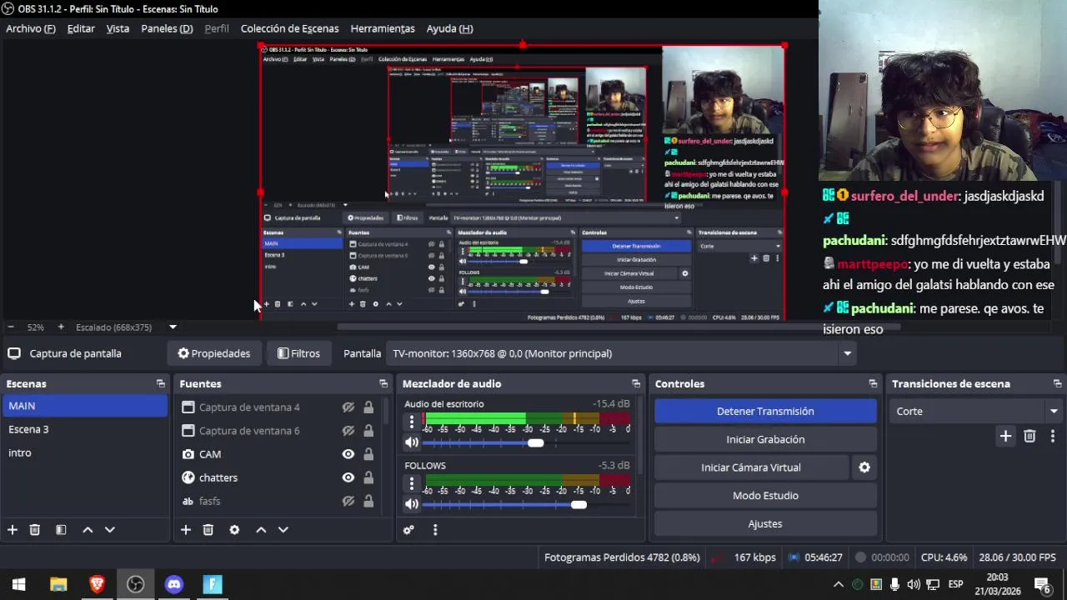Screen dimensions: 1067x600
Task: Remove scene transition with trash icon
Action: coord(1029,436)
